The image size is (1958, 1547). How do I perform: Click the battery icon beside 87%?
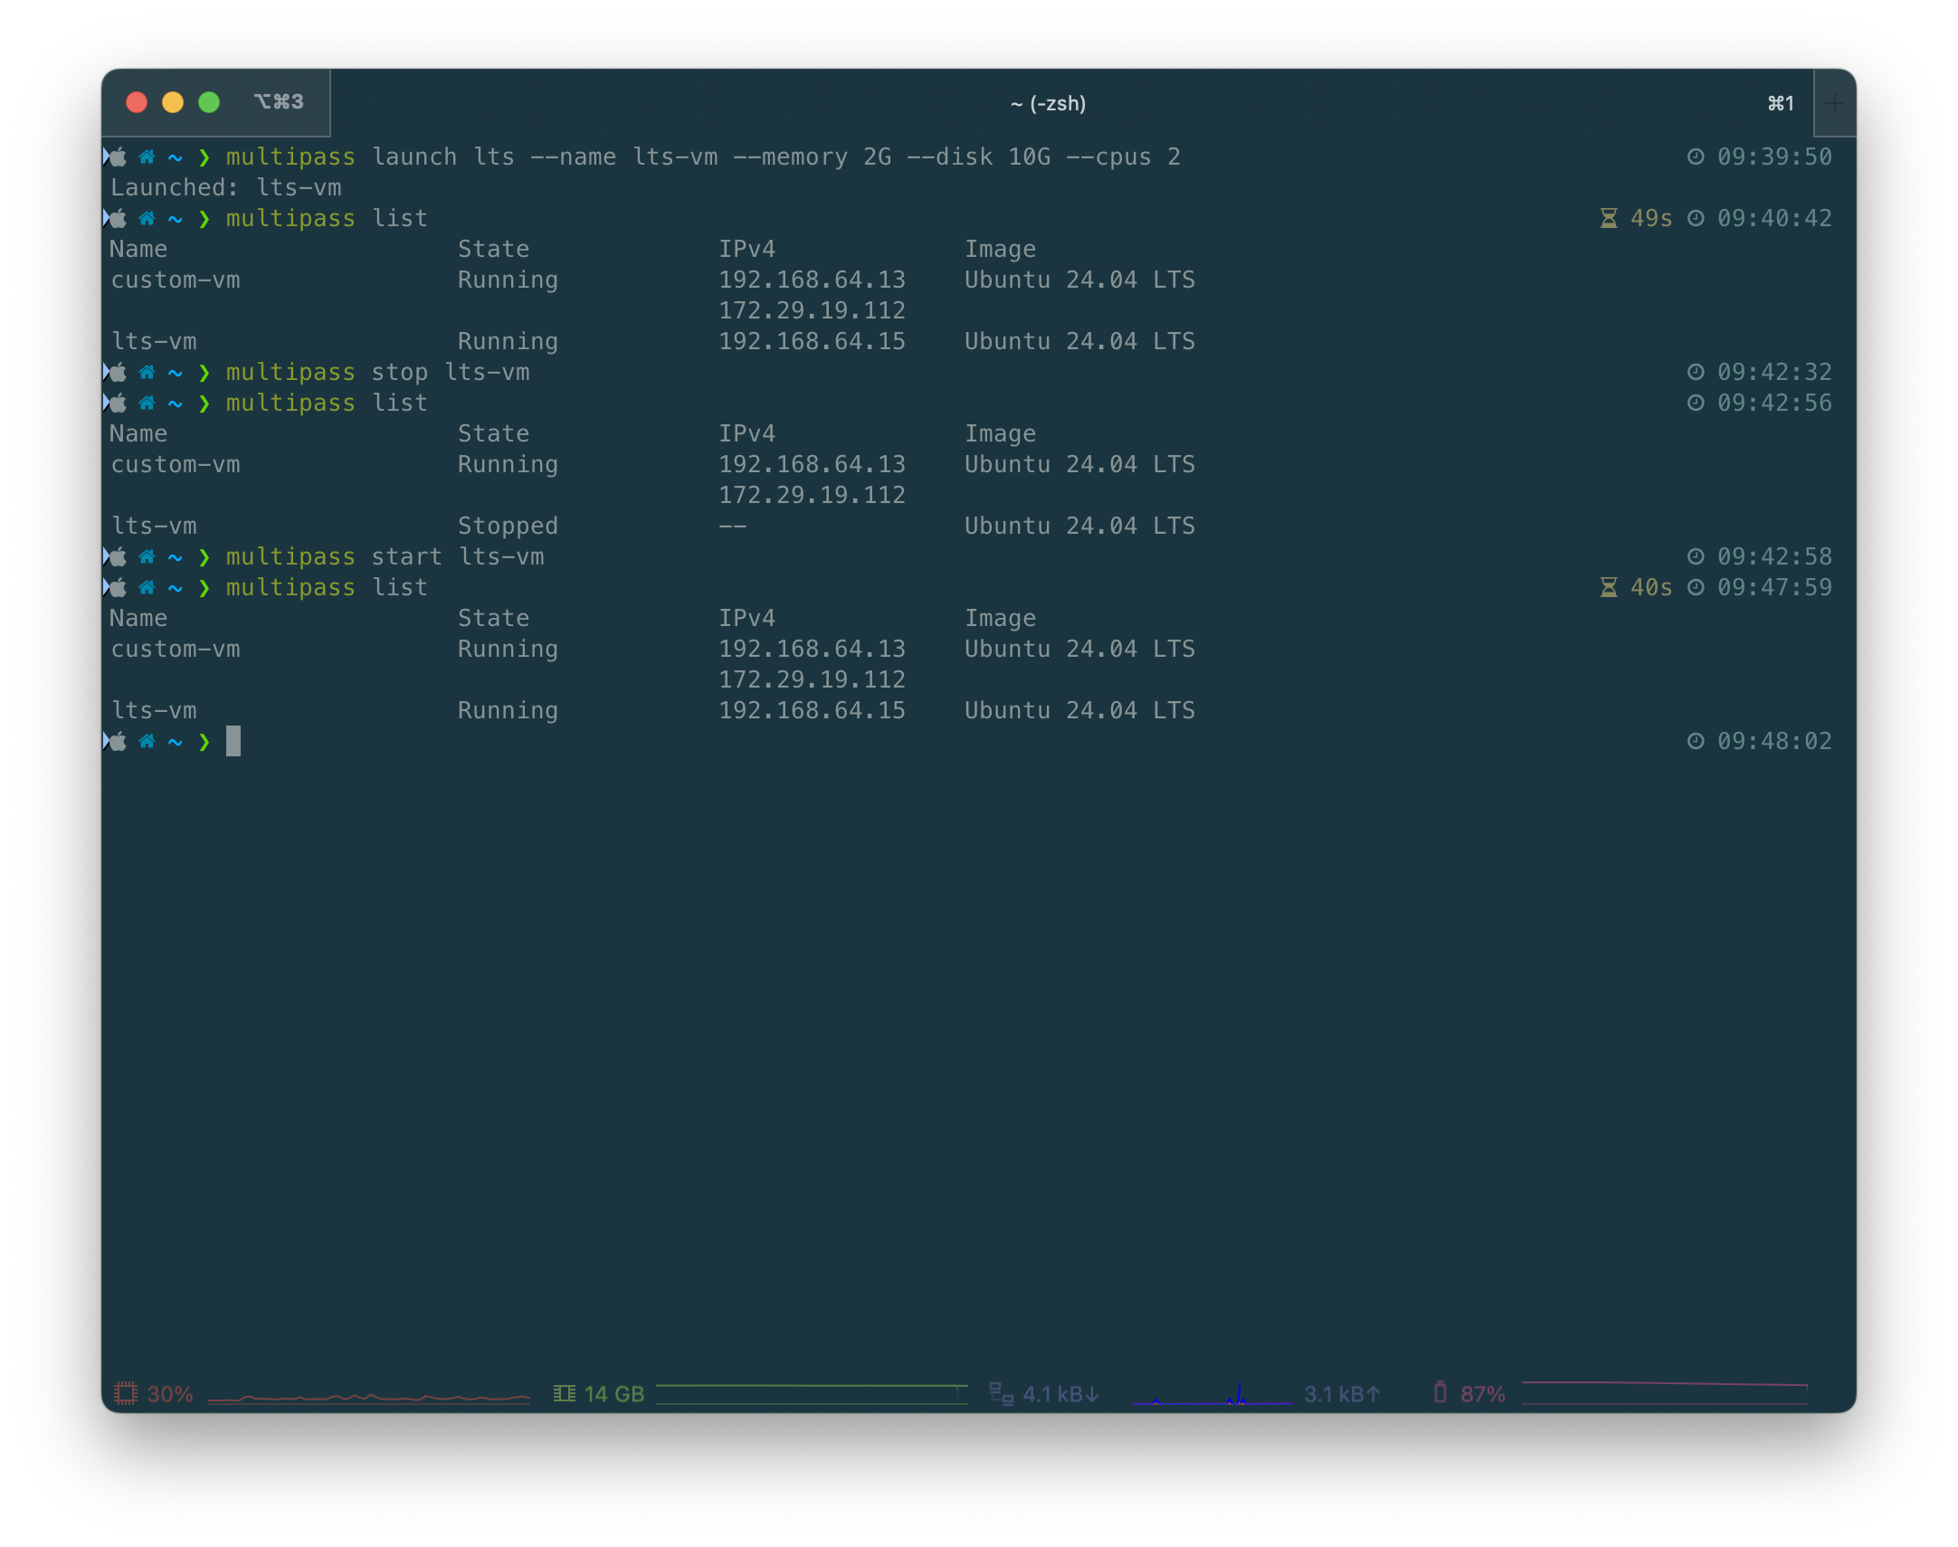click(1440, 1392)
